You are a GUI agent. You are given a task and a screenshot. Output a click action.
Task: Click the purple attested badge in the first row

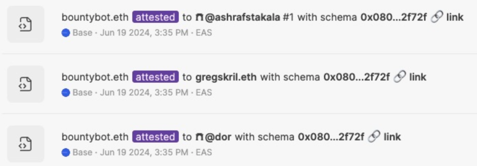tap(155, 17)
